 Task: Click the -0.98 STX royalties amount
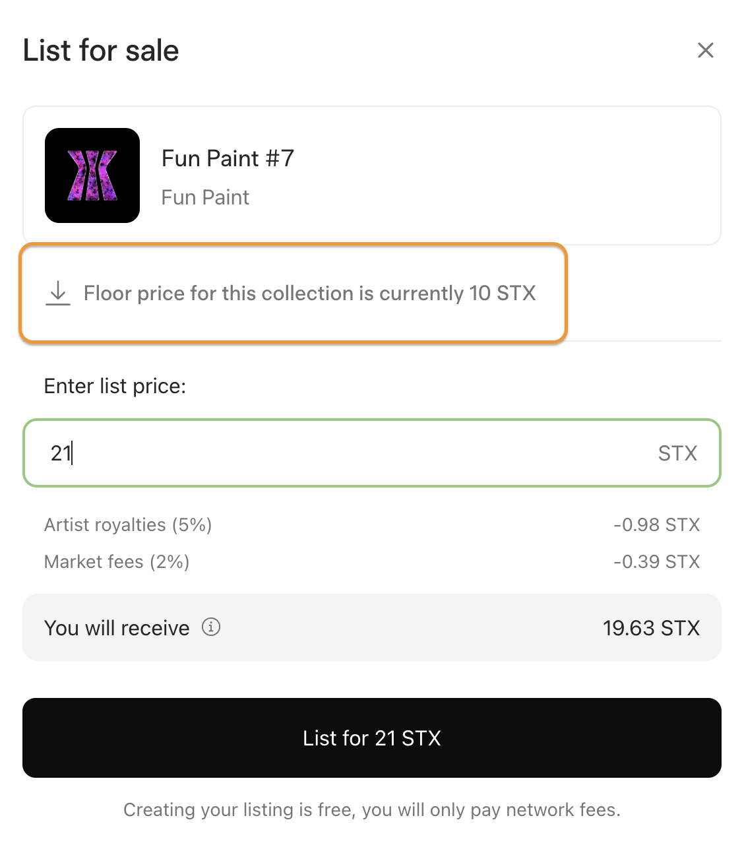656,525
